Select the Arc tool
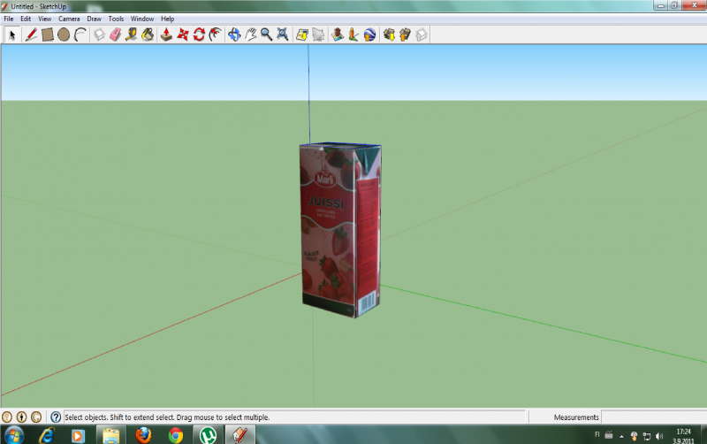This screenshot has height=444, width=707. pos(80,34)
